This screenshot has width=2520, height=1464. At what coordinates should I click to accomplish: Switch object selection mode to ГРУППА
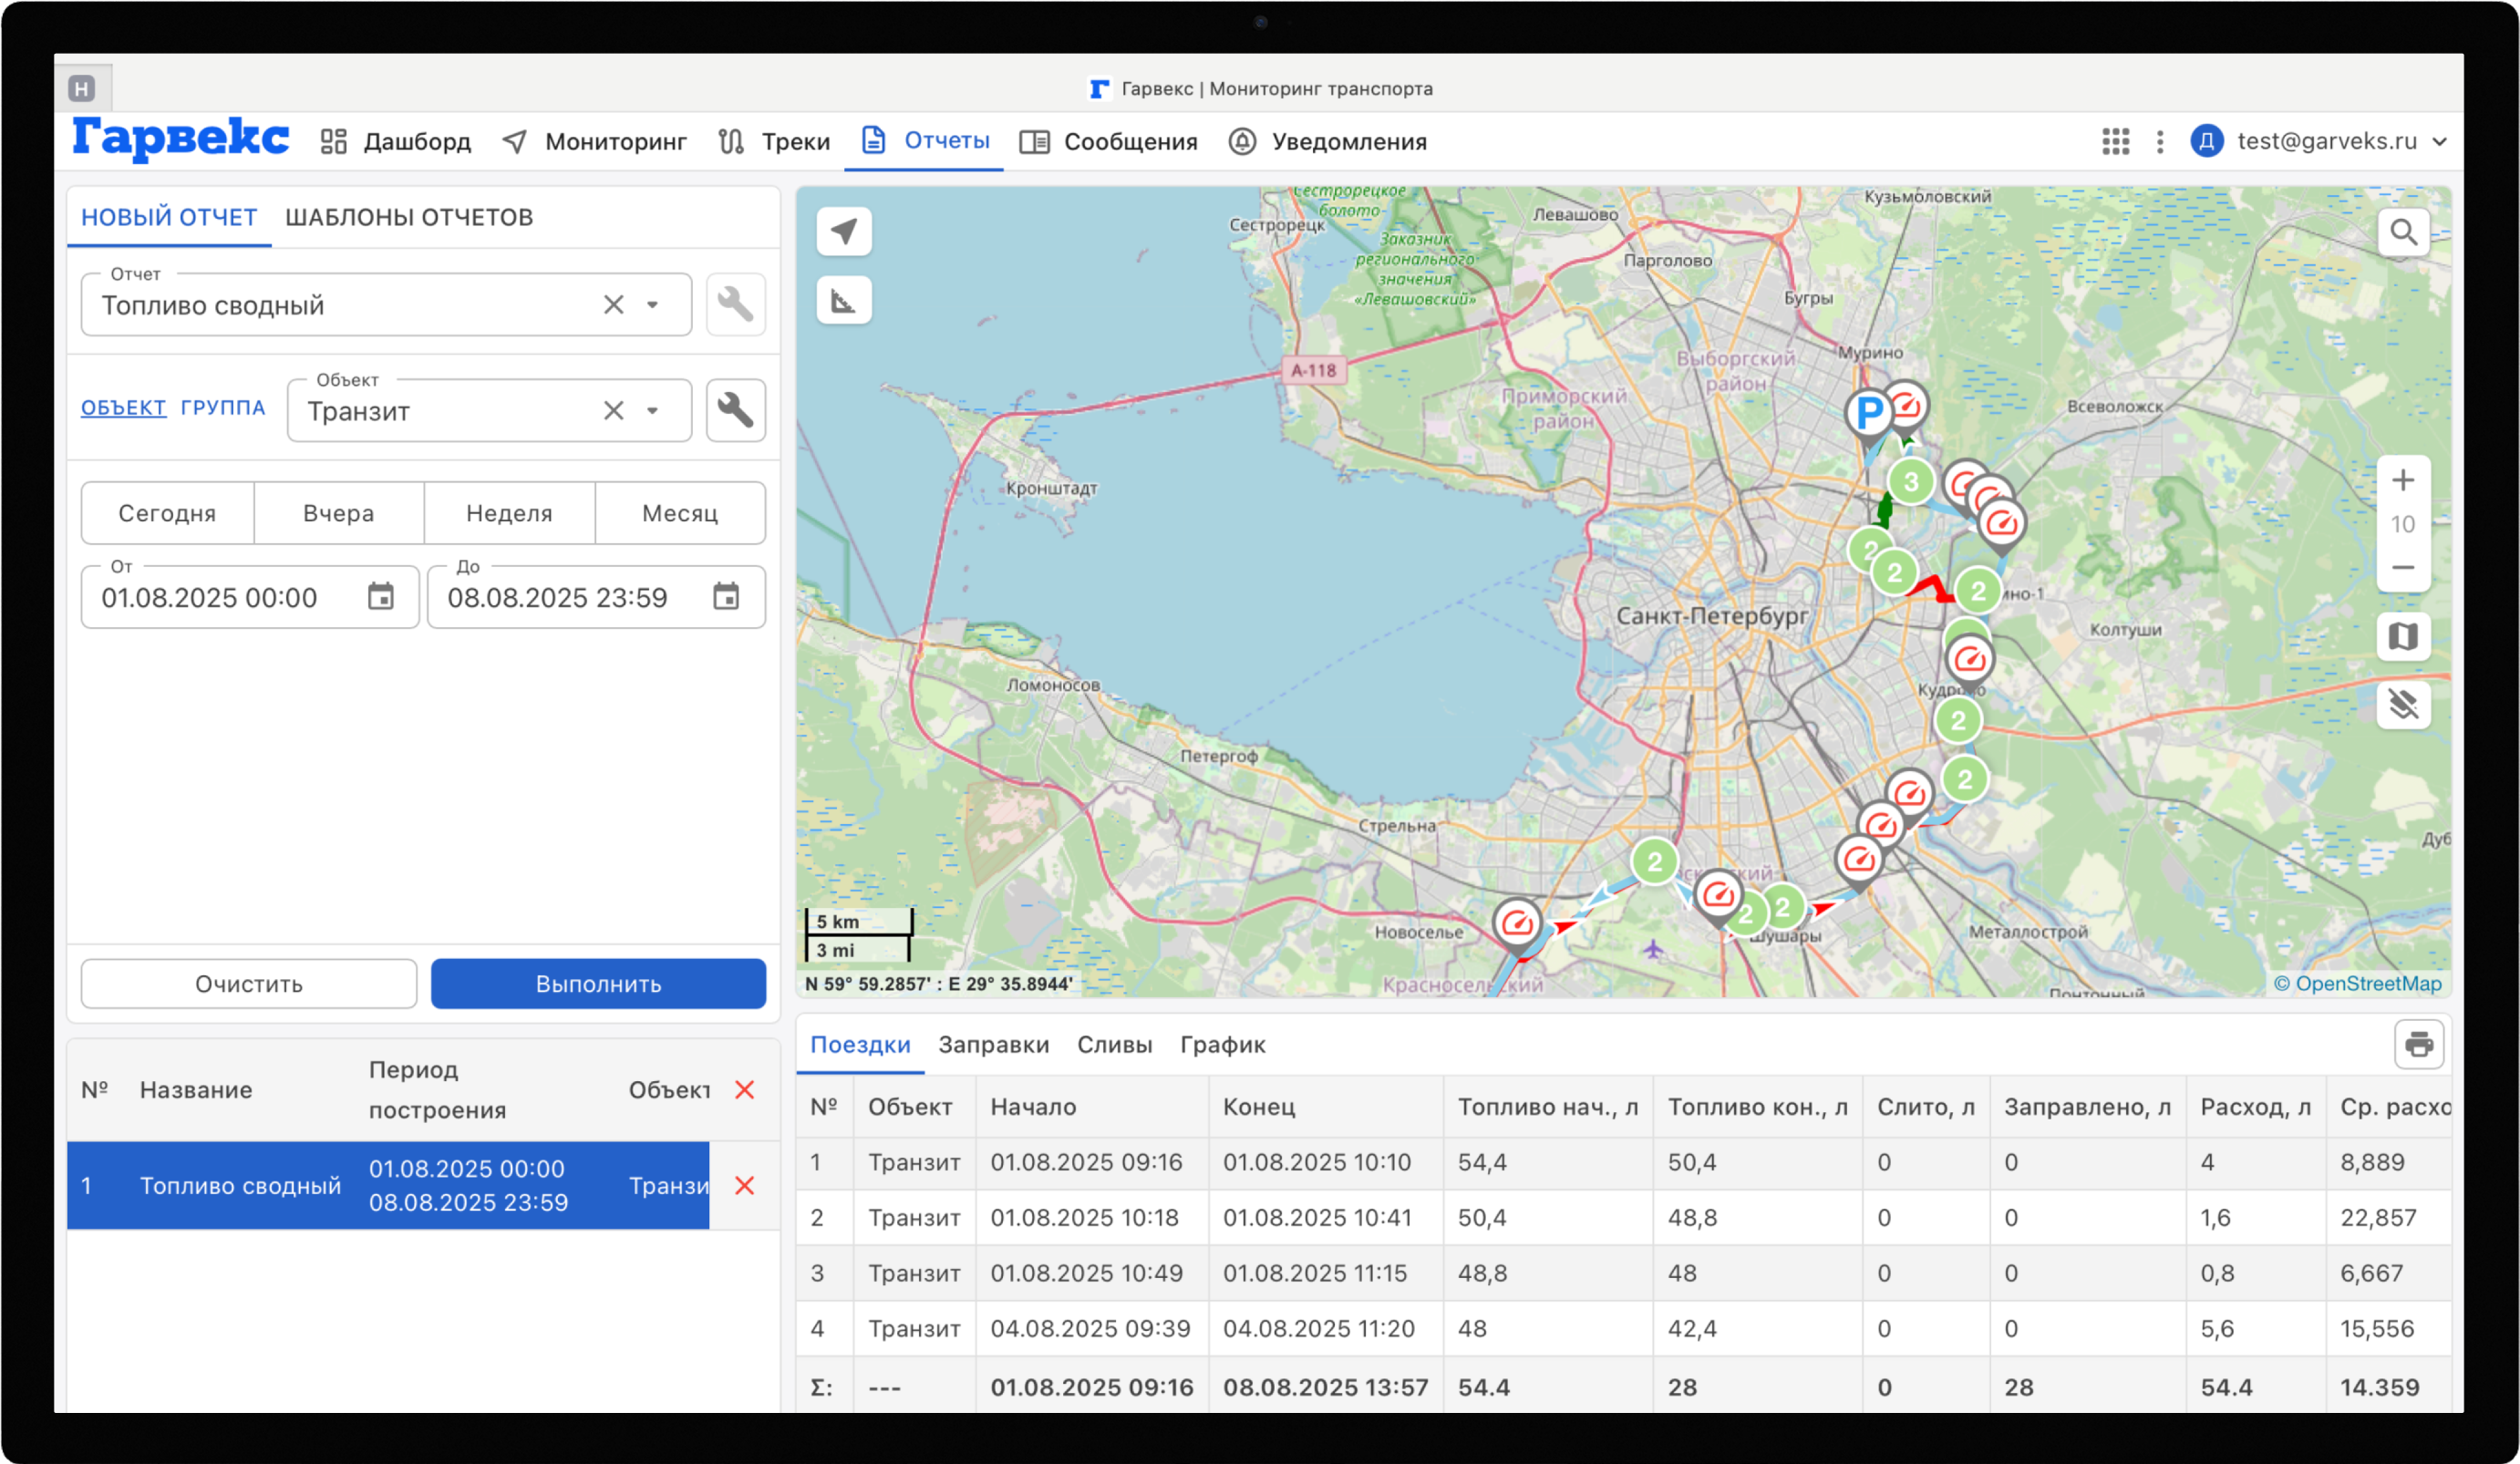point(222,408)
